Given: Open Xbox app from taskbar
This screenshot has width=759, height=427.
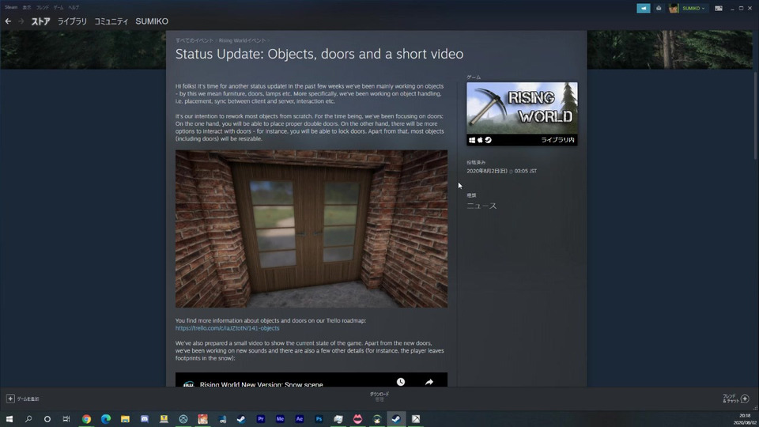Looking at the screenshot, I should 183,419.
